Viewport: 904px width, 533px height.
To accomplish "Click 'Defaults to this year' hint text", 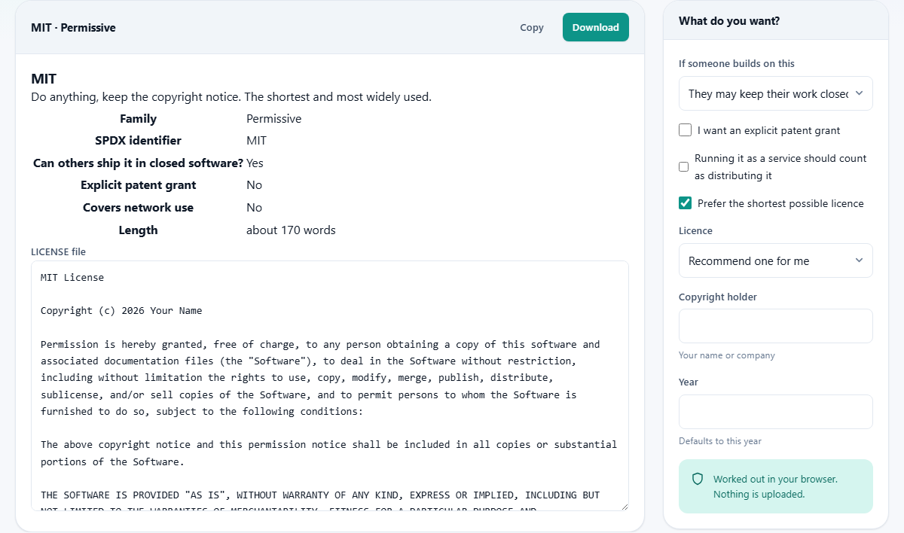I will click(x=720, y=441).
